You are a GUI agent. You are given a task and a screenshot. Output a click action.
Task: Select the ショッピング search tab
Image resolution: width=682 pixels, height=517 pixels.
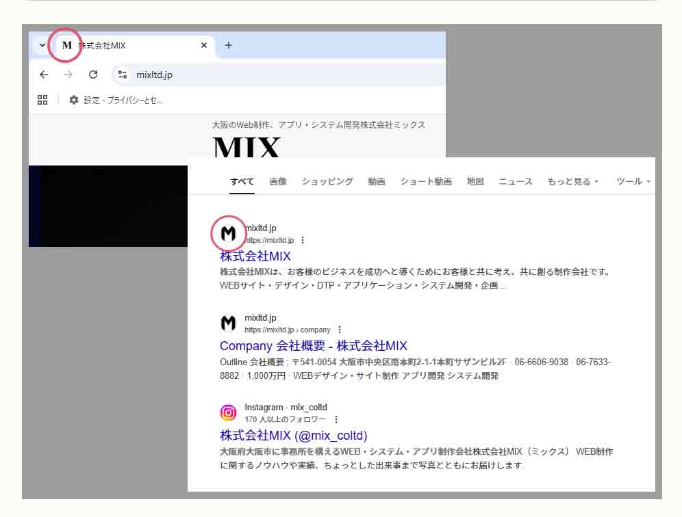pyautogui.click(x=327, y=181)
